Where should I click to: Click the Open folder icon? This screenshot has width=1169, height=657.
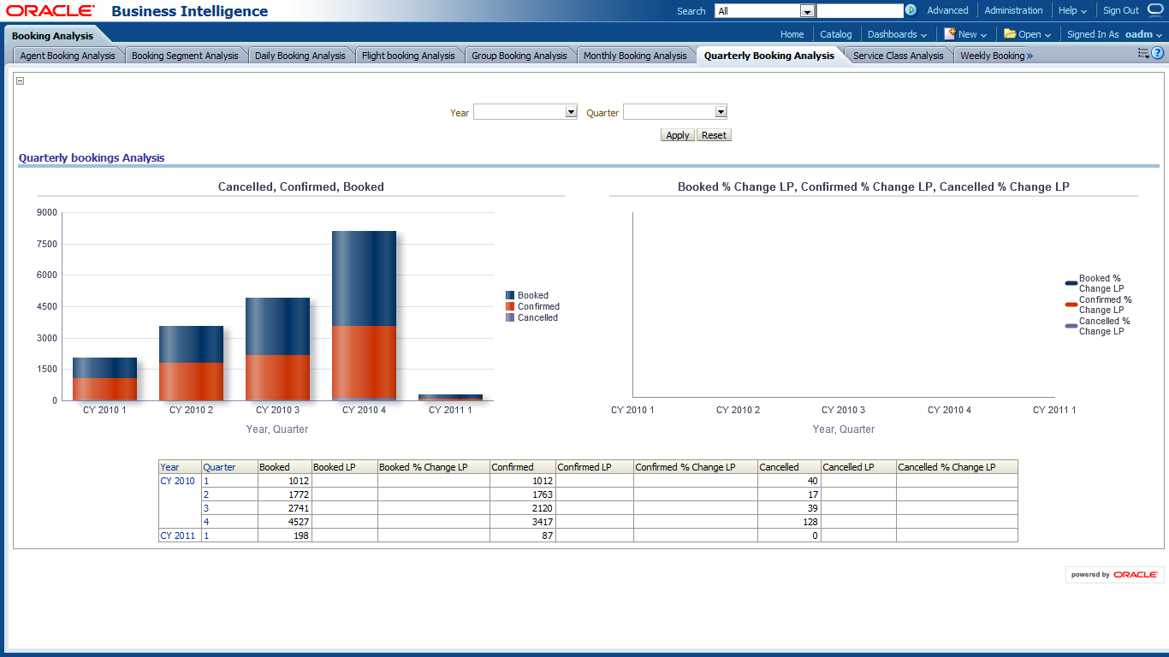pos(1010,34)
